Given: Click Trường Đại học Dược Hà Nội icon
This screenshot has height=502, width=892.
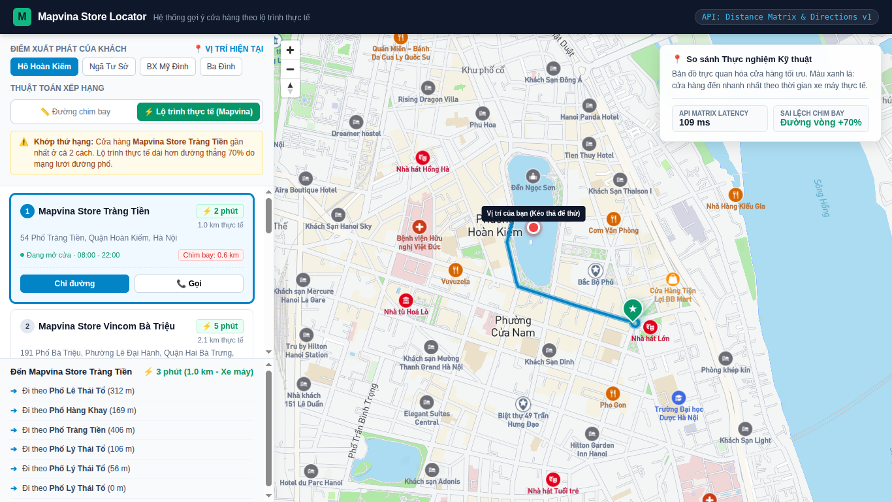Looking at the screenshot, I should [x=678, y=397].
